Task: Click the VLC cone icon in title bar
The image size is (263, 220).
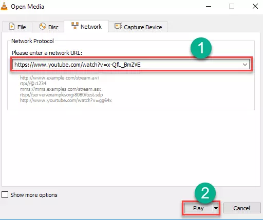Action: 4,6
